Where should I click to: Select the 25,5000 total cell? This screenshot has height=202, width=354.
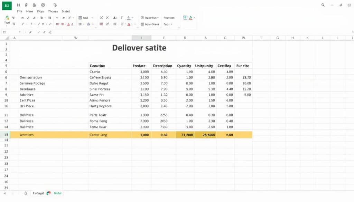(205, 135)
